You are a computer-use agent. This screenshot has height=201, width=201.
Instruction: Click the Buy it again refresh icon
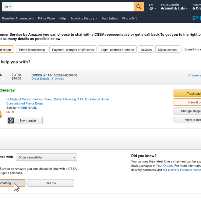pos(11,121)
